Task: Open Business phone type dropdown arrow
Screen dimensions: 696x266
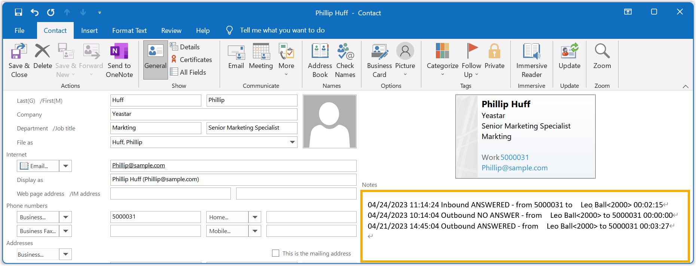Action: pos(65,217)
